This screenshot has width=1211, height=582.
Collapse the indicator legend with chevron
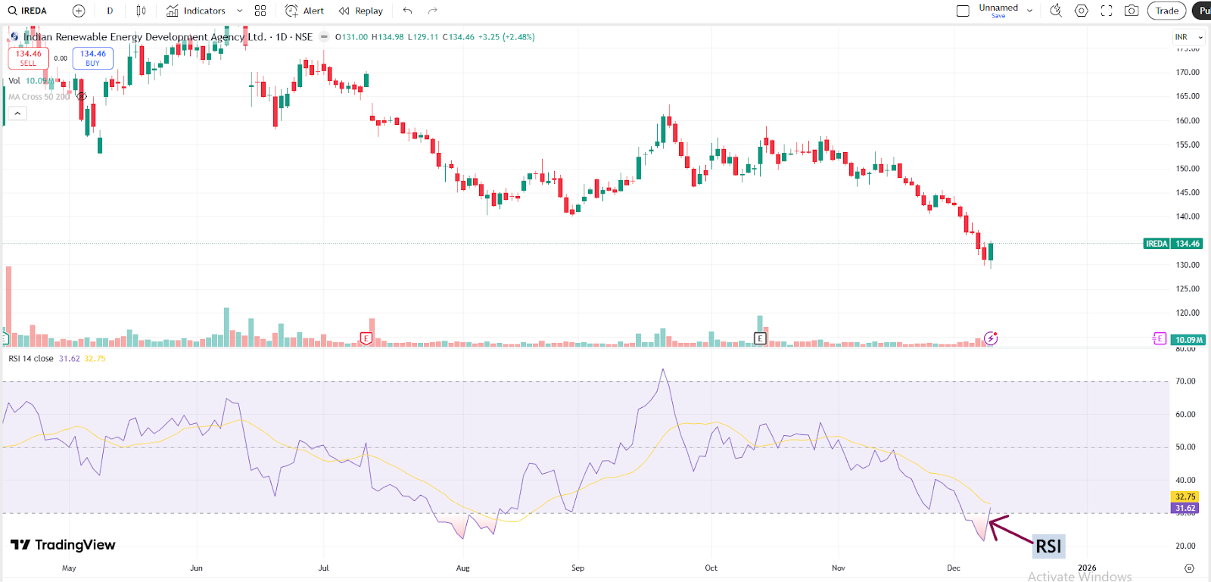click(17, 114)
